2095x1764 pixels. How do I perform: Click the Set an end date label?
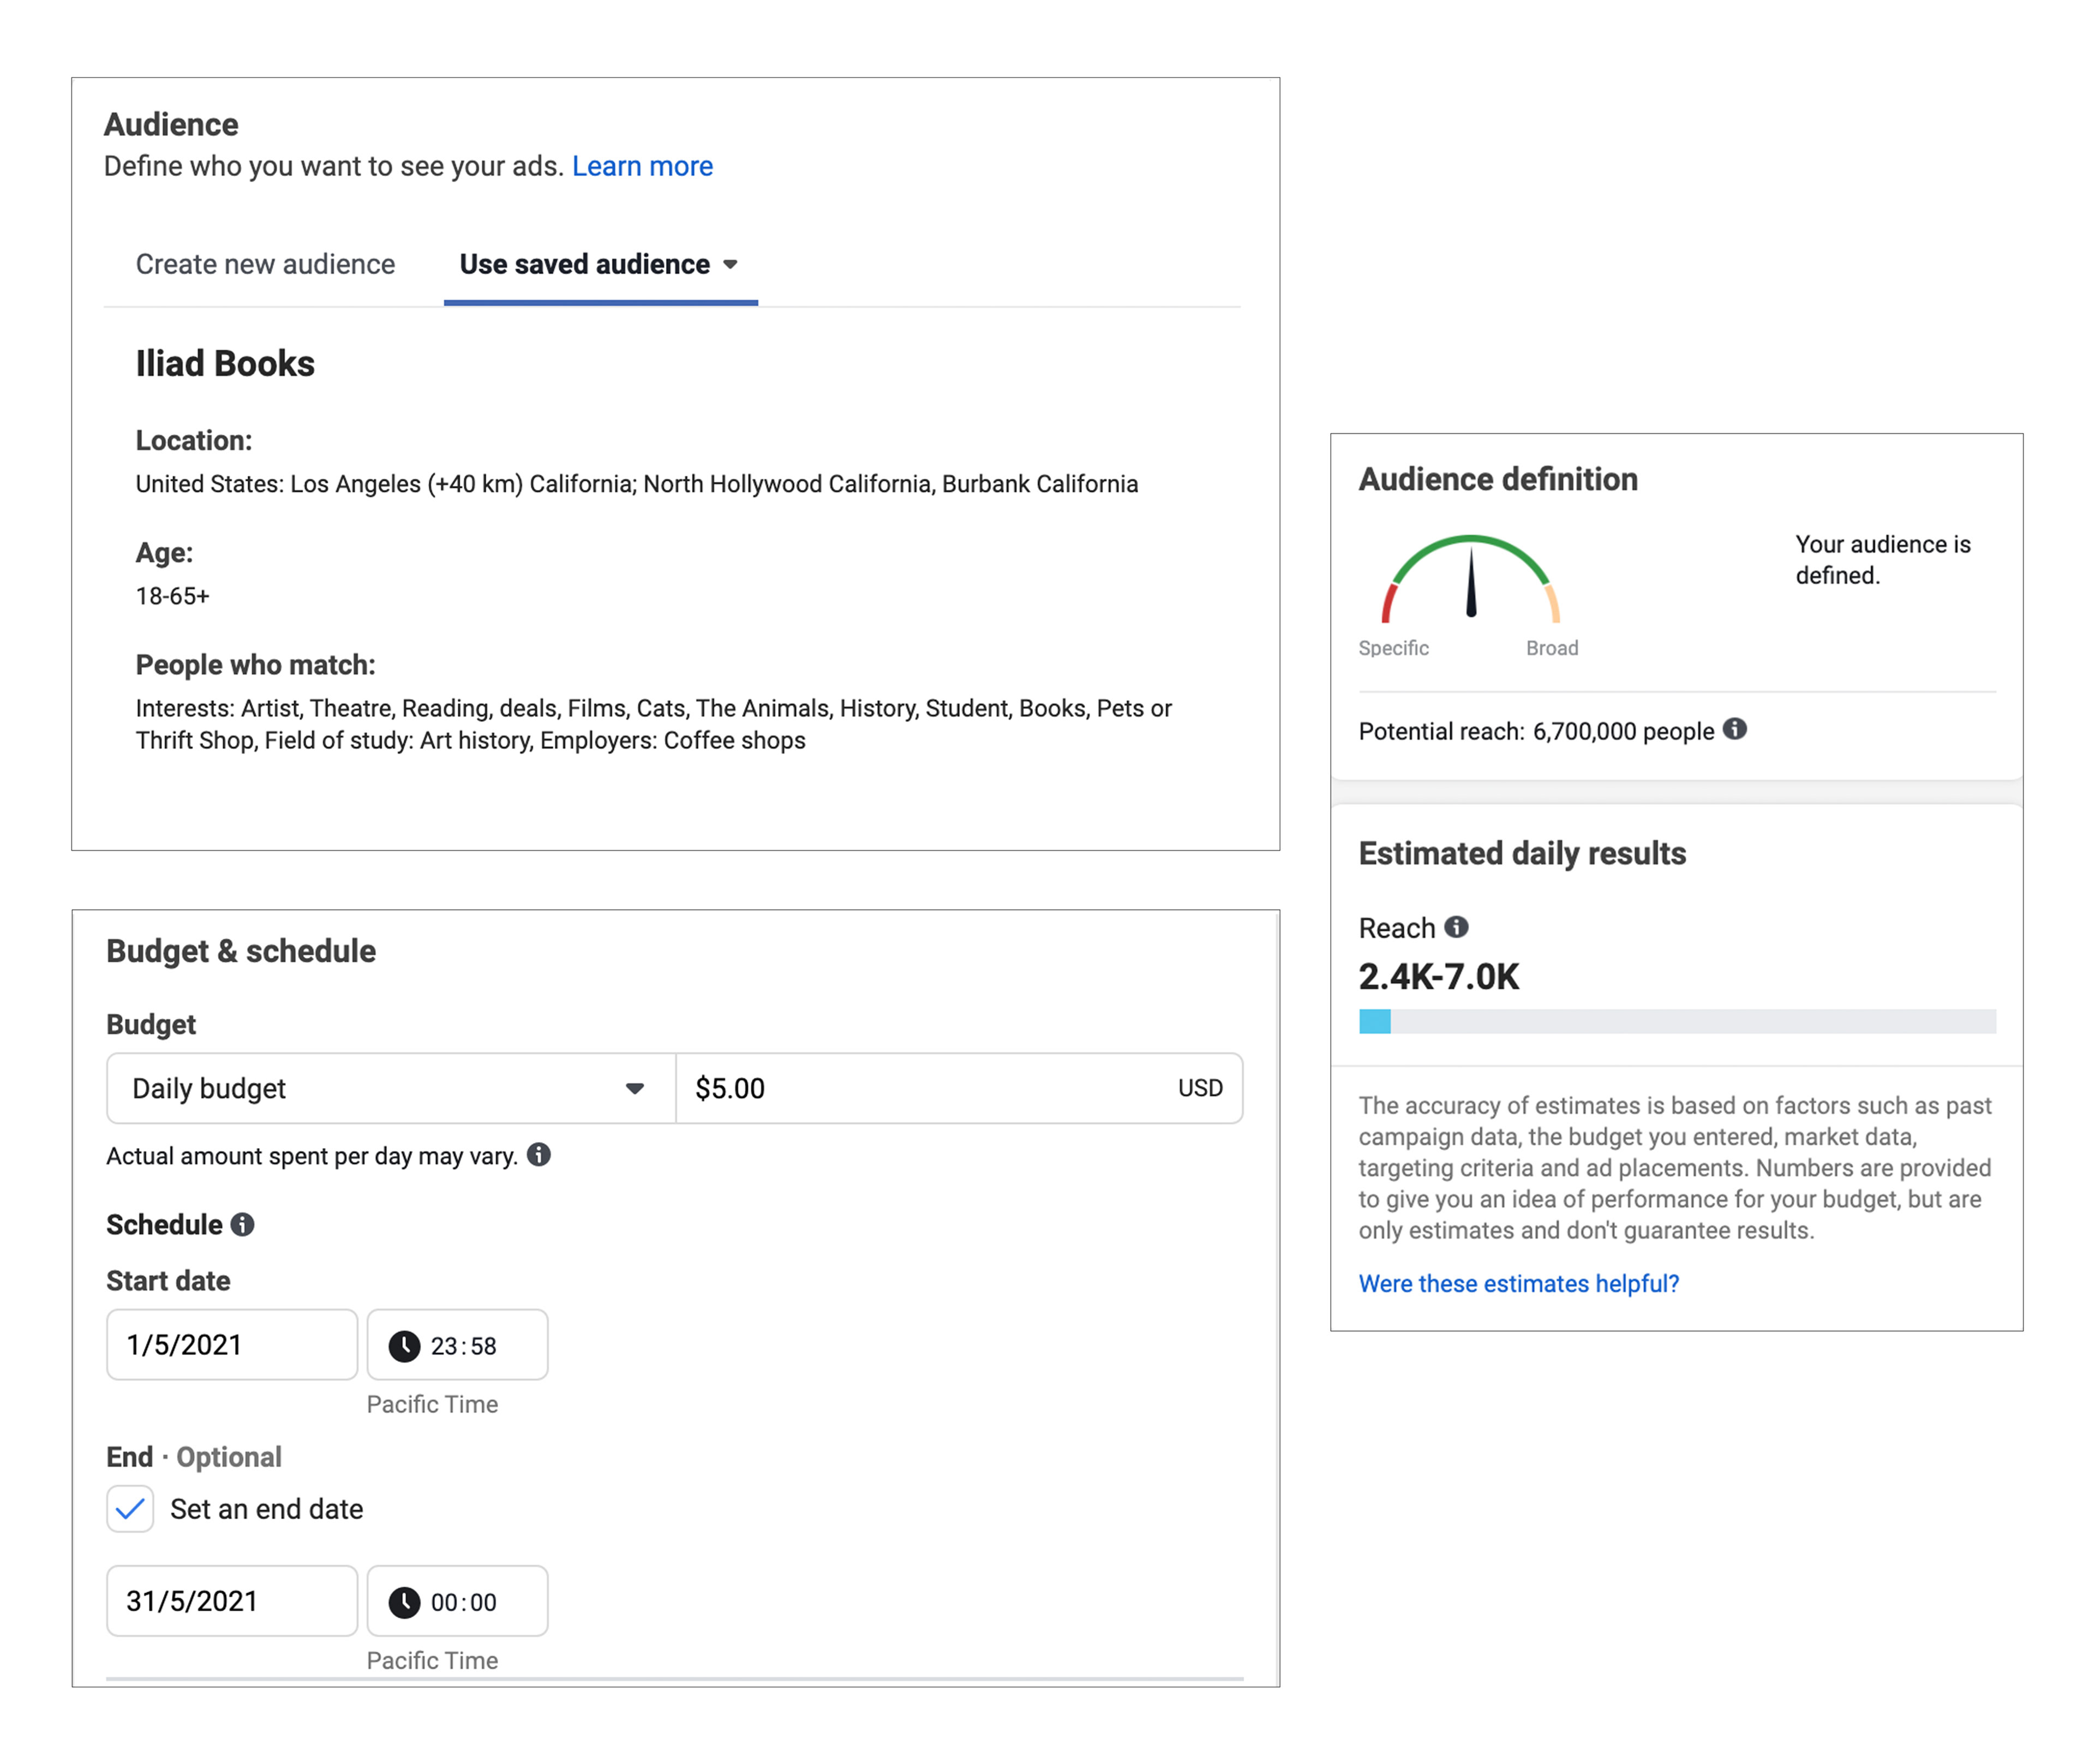[266, 1509]
